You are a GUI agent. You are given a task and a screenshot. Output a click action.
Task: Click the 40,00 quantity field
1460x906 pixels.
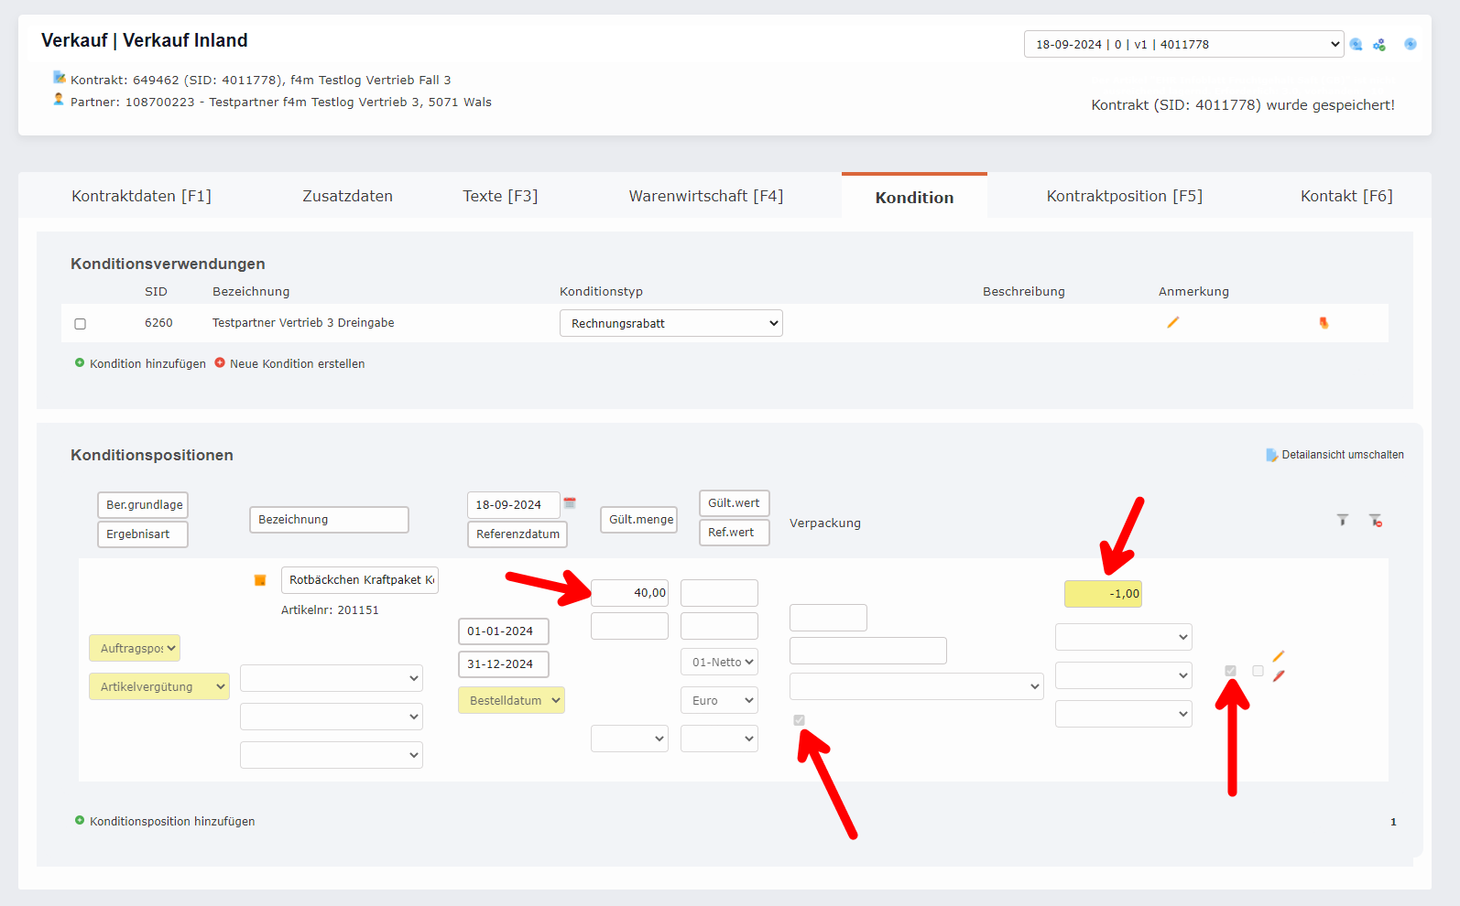(x=629, y=593)
